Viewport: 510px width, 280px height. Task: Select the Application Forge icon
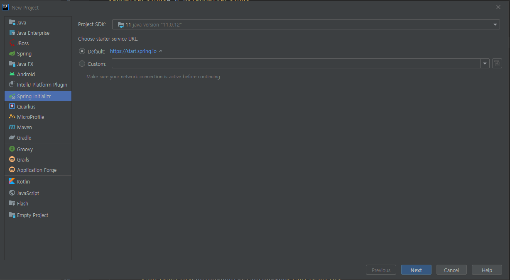12,170
